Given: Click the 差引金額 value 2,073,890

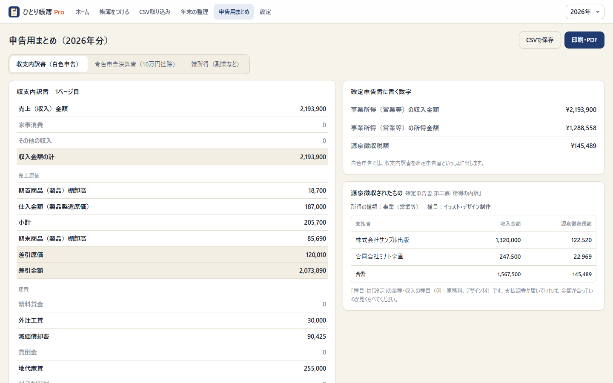Looking at the screenshot, I should [x=312, y=271].
